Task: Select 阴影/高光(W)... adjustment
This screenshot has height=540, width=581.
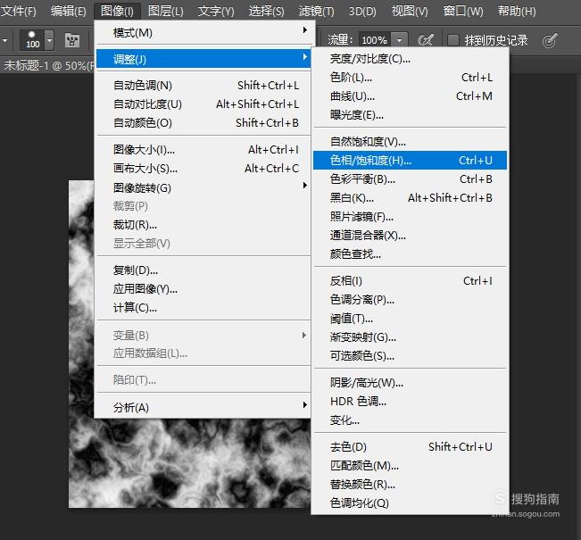Action: [410, 383]
